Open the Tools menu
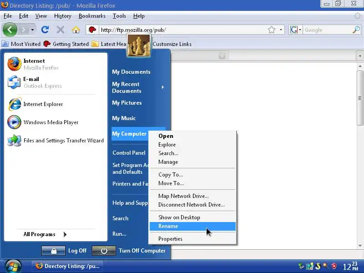Image resolution: width=364 pixels, height=273 pixels. (119, 16)
